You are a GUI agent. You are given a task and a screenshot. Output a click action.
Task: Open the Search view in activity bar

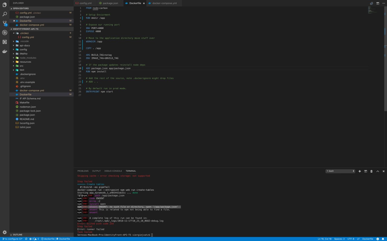[x=5, y=14]
